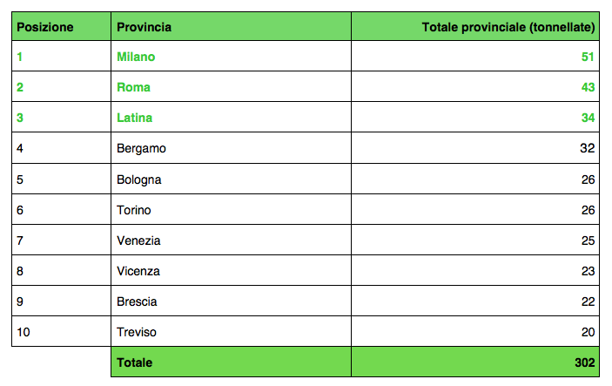
Task: Select the Roma province cell
Action: (x=231, y=87)
